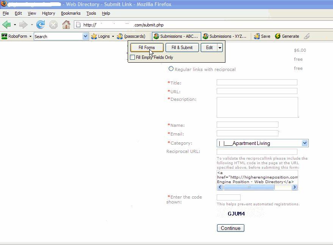Click the Stop loading icon
Screen dimensions: 333x245
(53, 25)
